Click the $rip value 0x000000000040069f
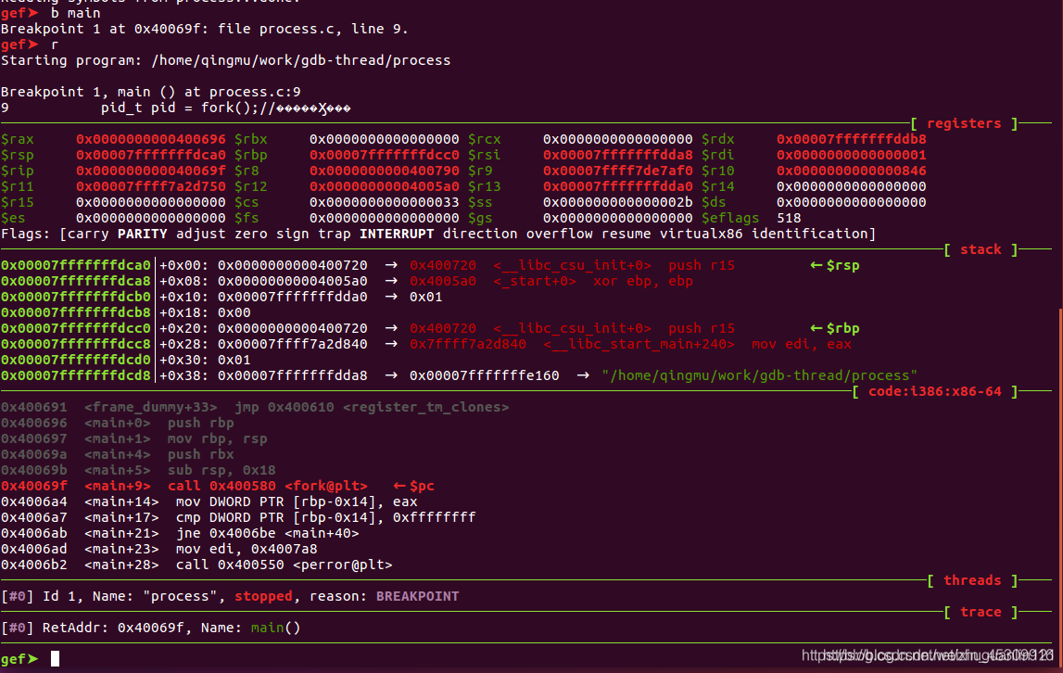The image size is (1063, 673). 150,171
